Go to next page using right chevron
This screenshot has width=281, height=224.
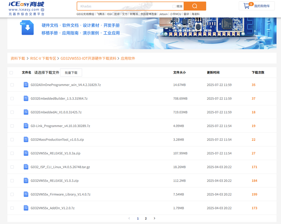tap(154, 218)
